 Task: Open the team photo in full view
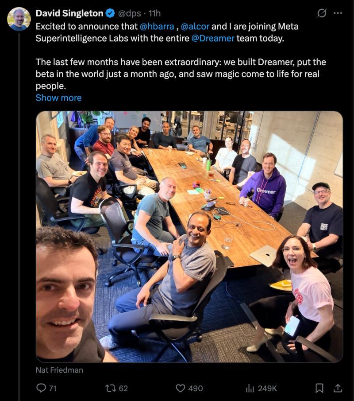pos(189,237)
